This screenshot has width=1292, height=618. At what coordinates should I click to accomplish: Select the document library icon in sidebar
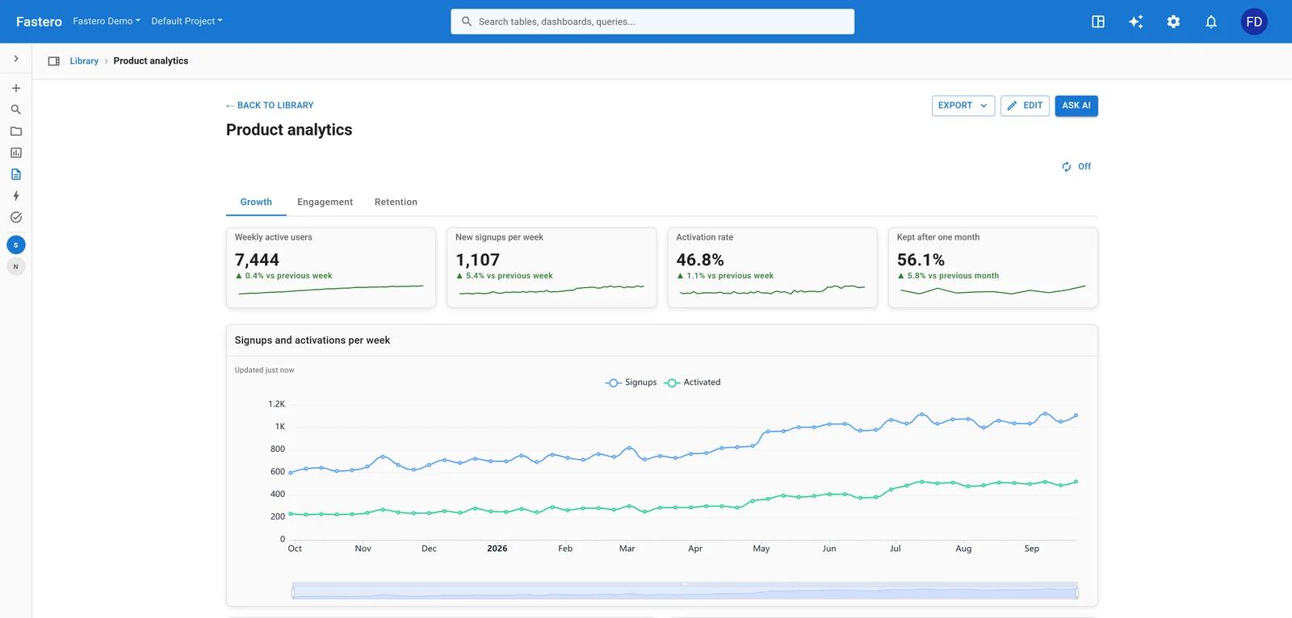[x=15, y=174]
